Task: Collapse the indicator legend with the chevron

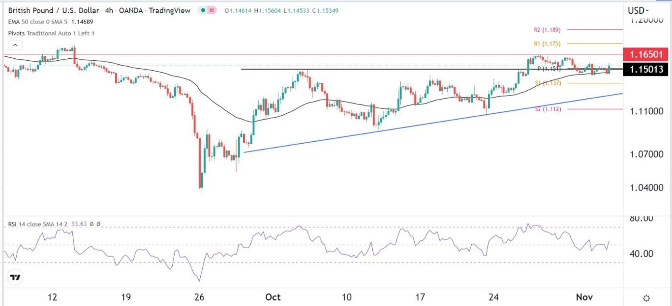Action: 15,45
